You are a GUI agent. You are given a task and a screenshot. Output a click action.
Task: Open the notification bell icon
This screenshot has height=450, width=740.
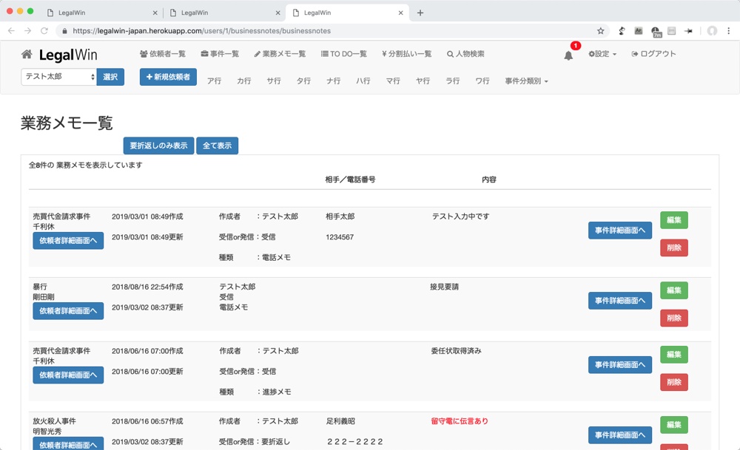point(568,55)
